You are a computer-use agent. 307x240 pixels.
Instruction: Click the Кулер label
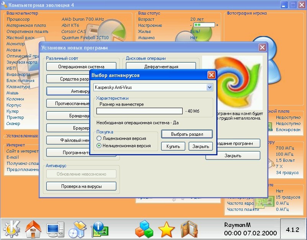[x=12, y=111]
